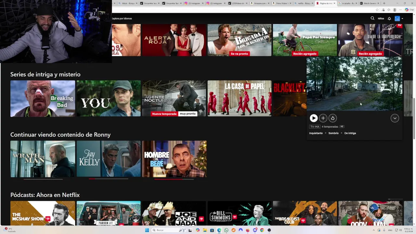Open the Copilot Chat button in Edge
Viewport: 416px width, 234px height.
pos(409,10)
